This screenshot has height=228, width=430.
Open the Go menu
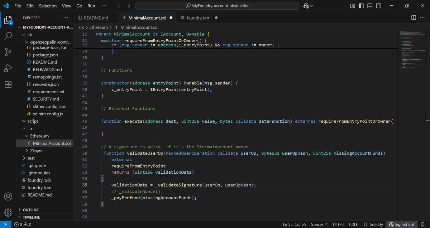pos(80,6)
